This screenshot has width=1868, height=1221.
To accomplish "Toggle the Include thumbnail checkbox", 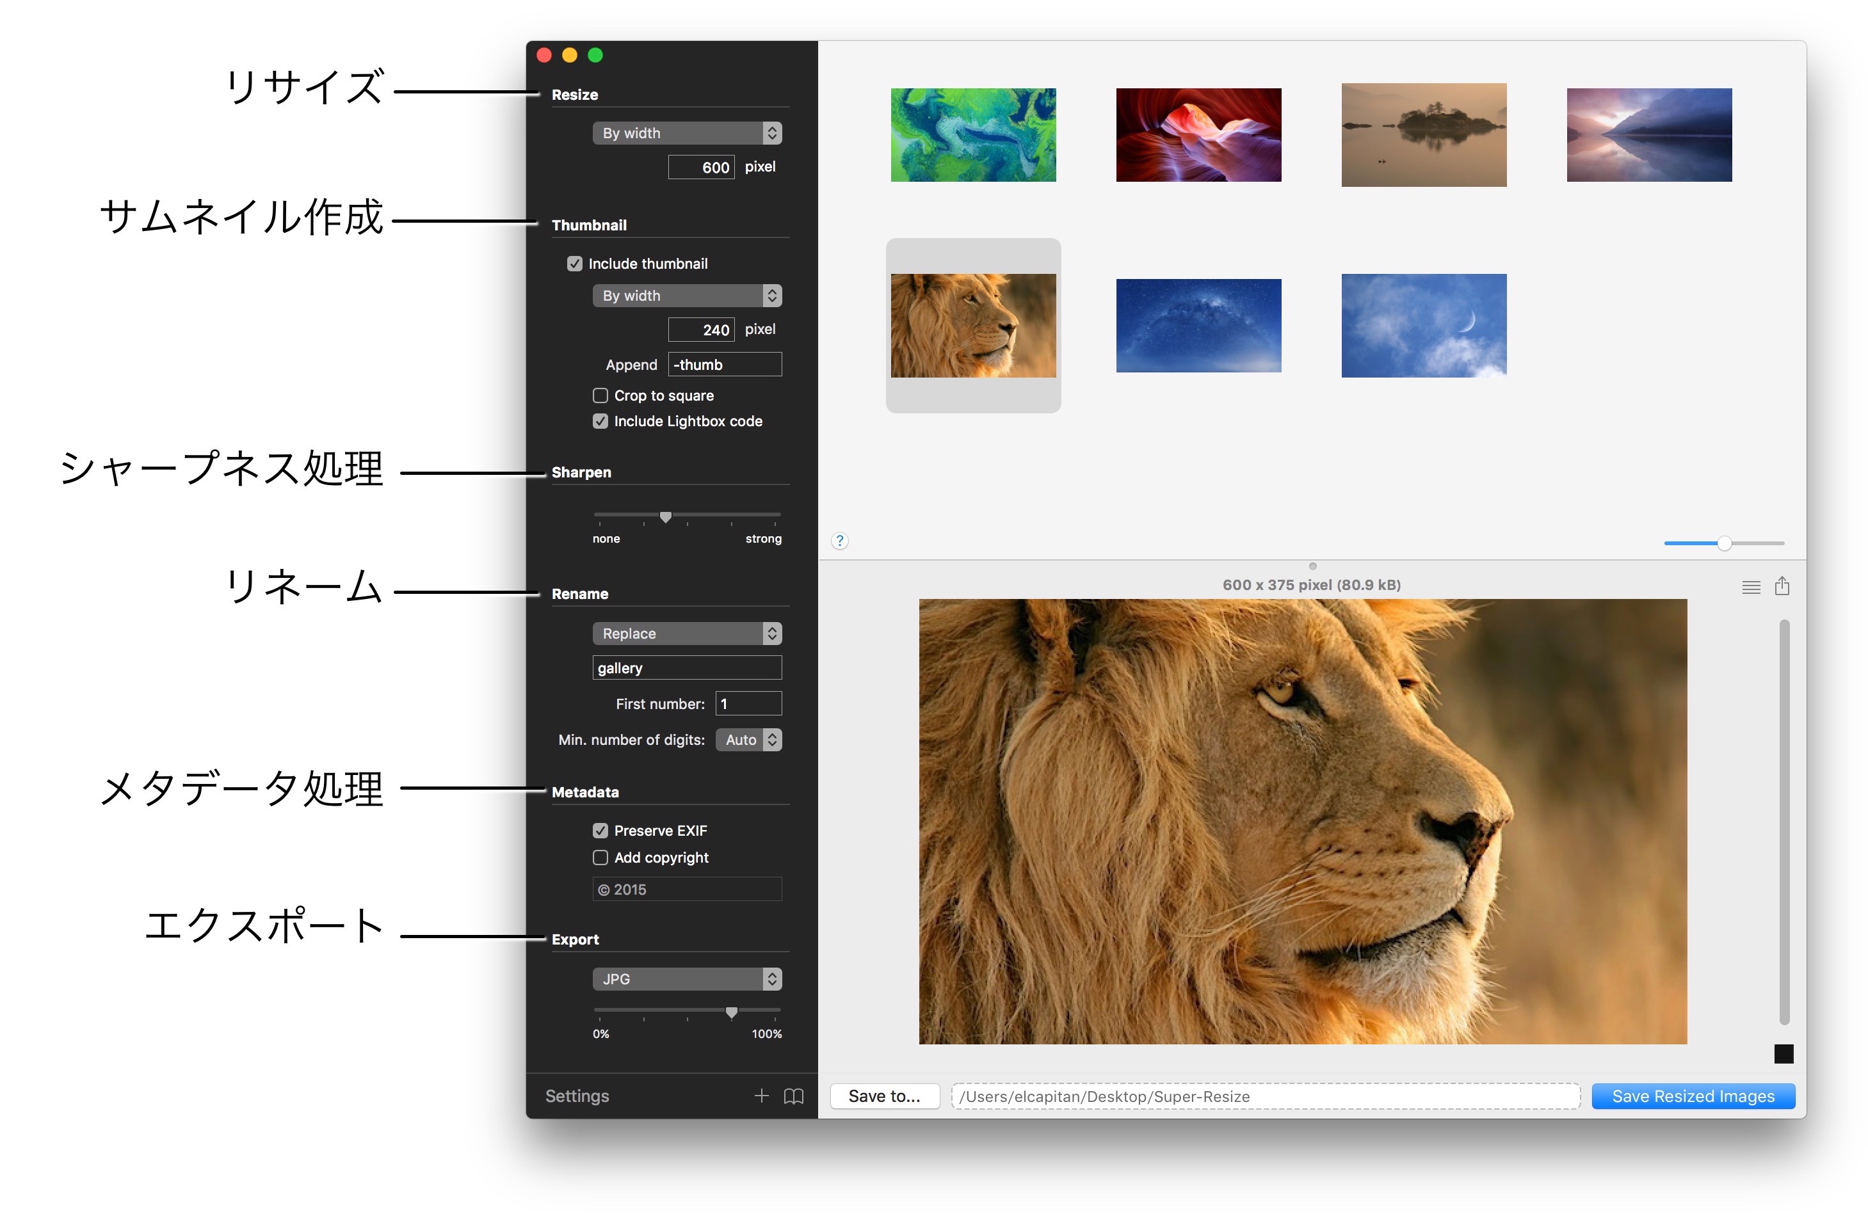I will (x=574, y=264).
